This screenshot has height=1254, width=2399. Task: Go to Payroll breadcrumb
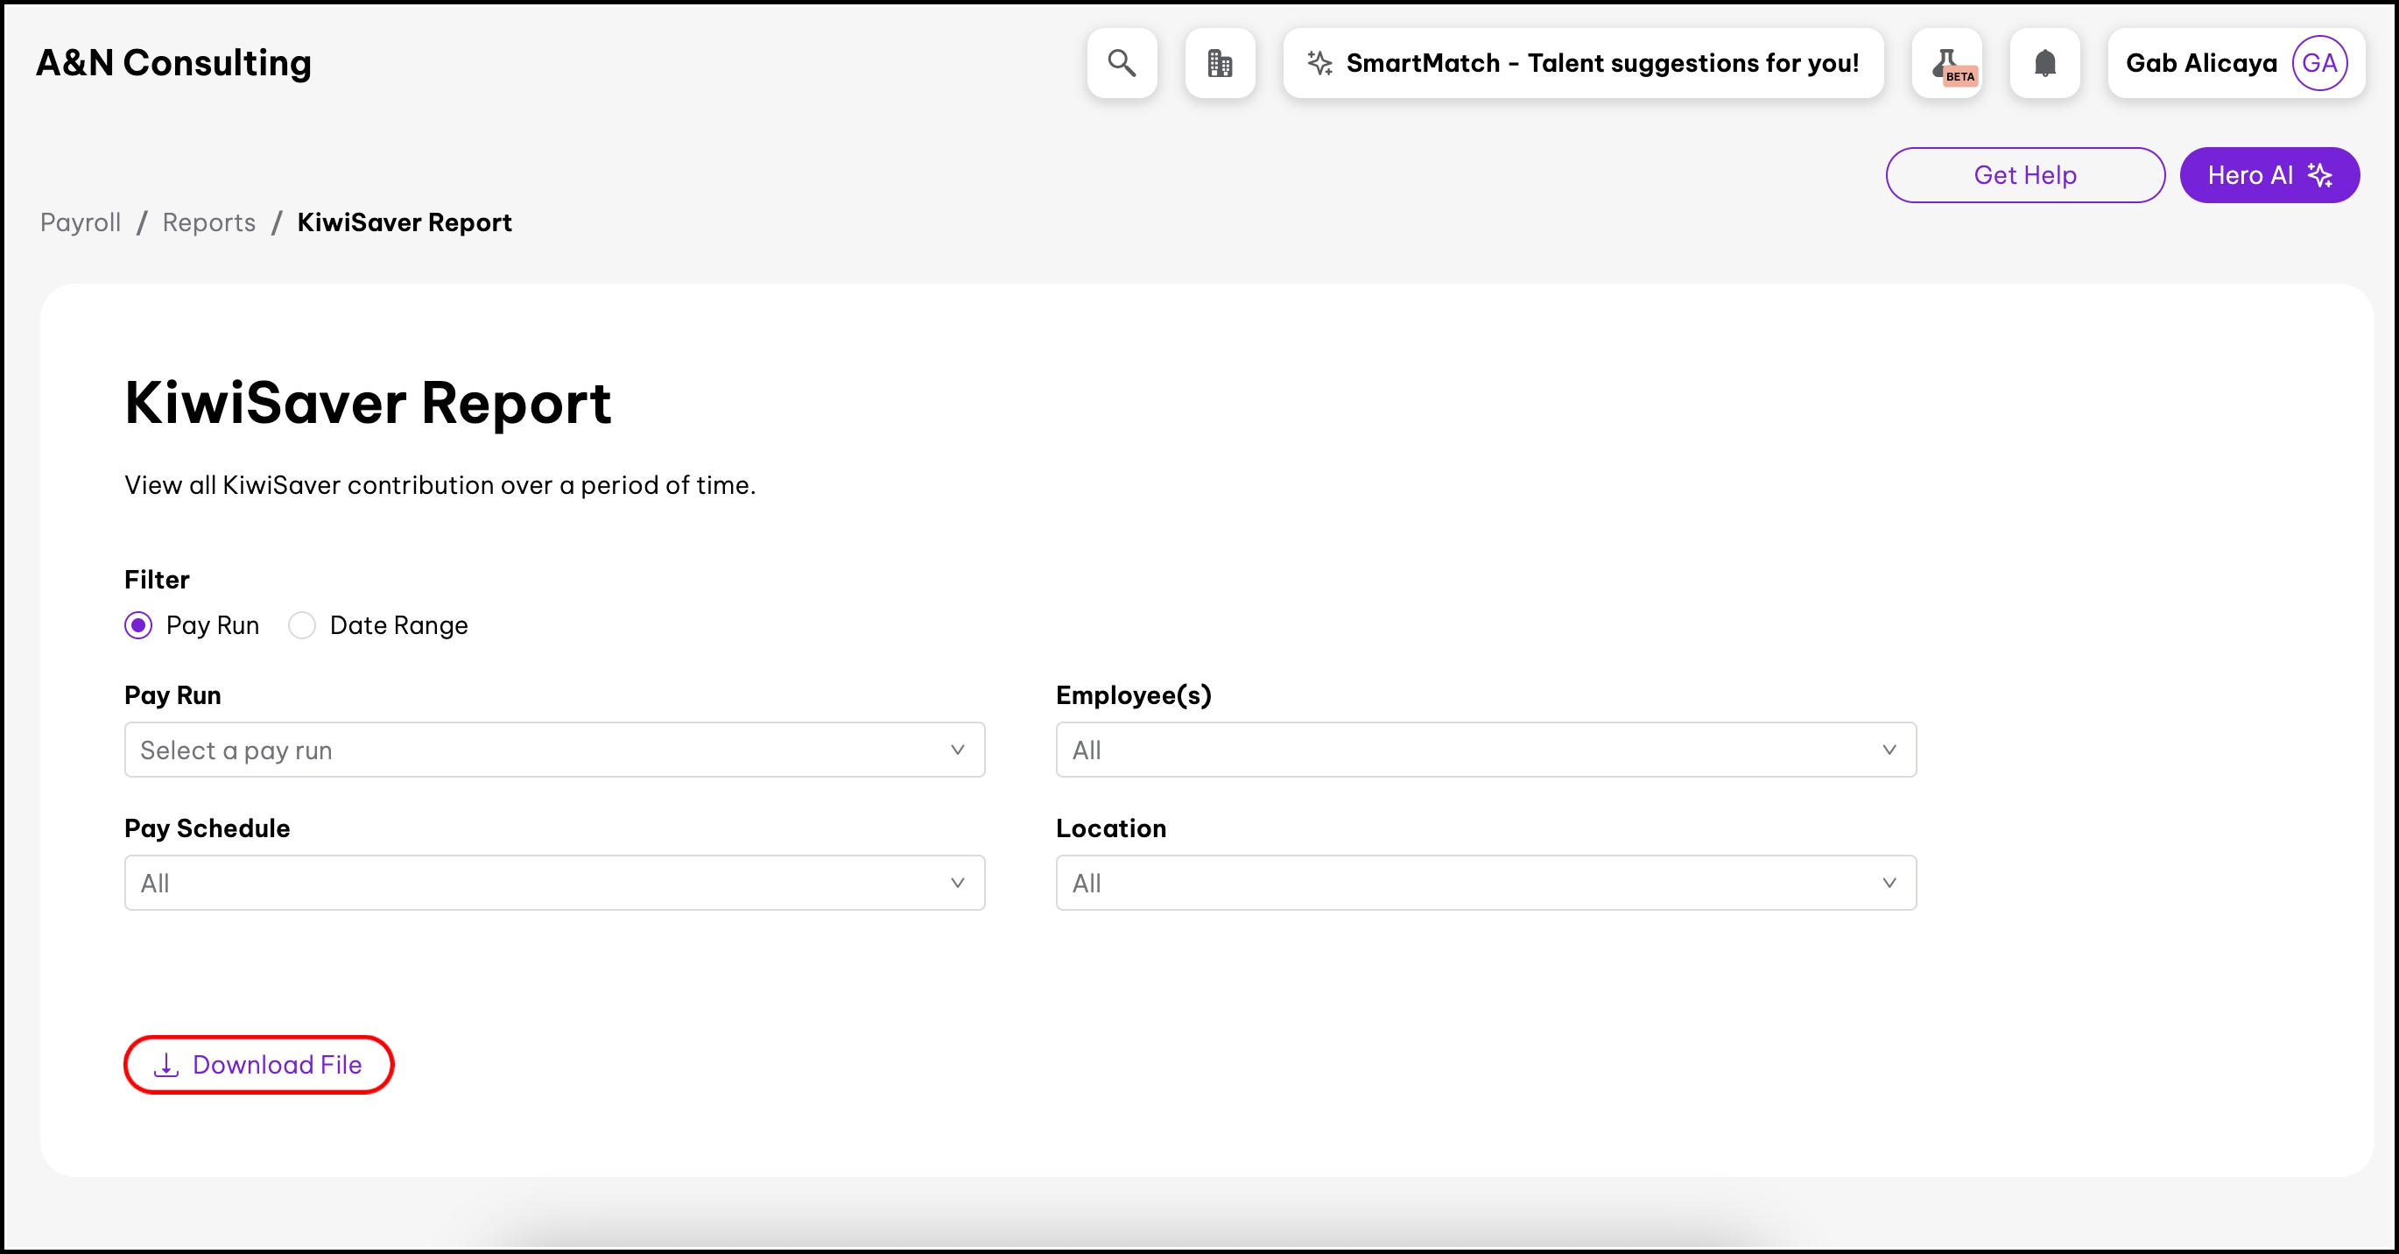(x=81, y=222)
